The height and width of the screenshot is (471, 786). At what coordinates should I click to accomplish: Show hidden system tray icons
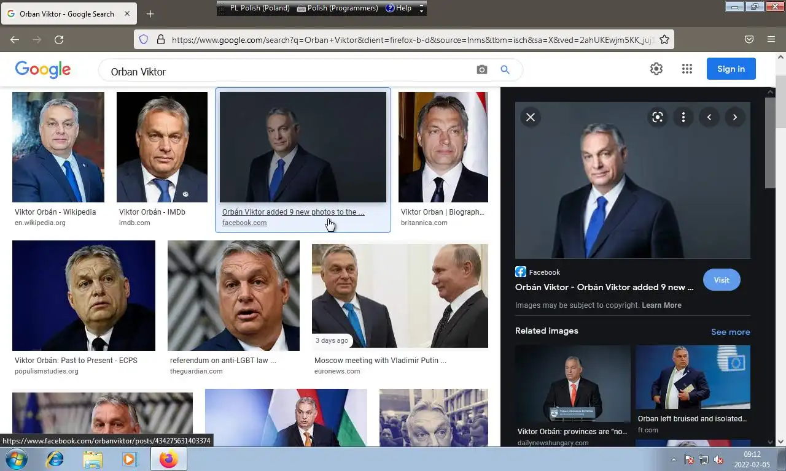[674, 459]
